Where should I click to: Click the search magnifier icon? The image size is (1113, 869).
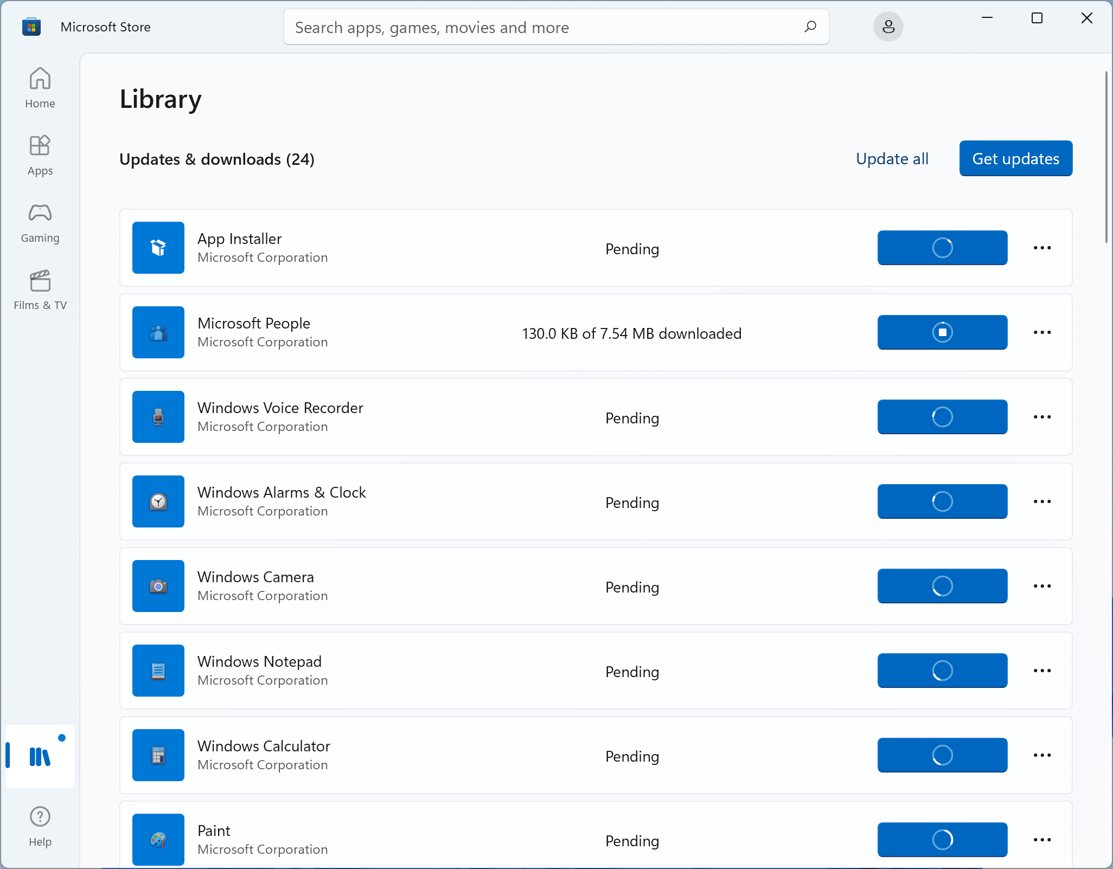tap(810, 27)
